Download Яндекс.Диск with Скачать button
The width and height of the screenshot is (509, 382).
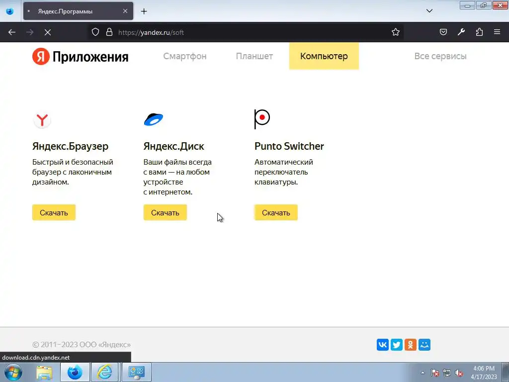pos(165,213)
